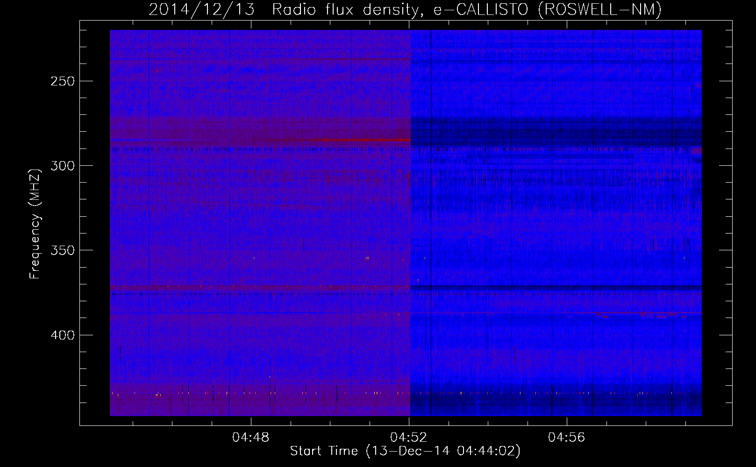Viewport: 756px width, 467px height.
Task: Click the 300 frequency tick label
Action: click(x=63, y=166)
